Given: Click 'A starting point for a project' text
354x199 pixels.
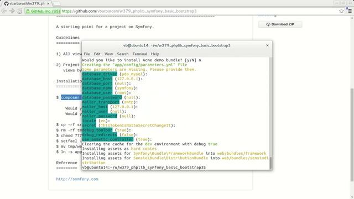Looking at the screenshot, I should click(x=105, y=27).
